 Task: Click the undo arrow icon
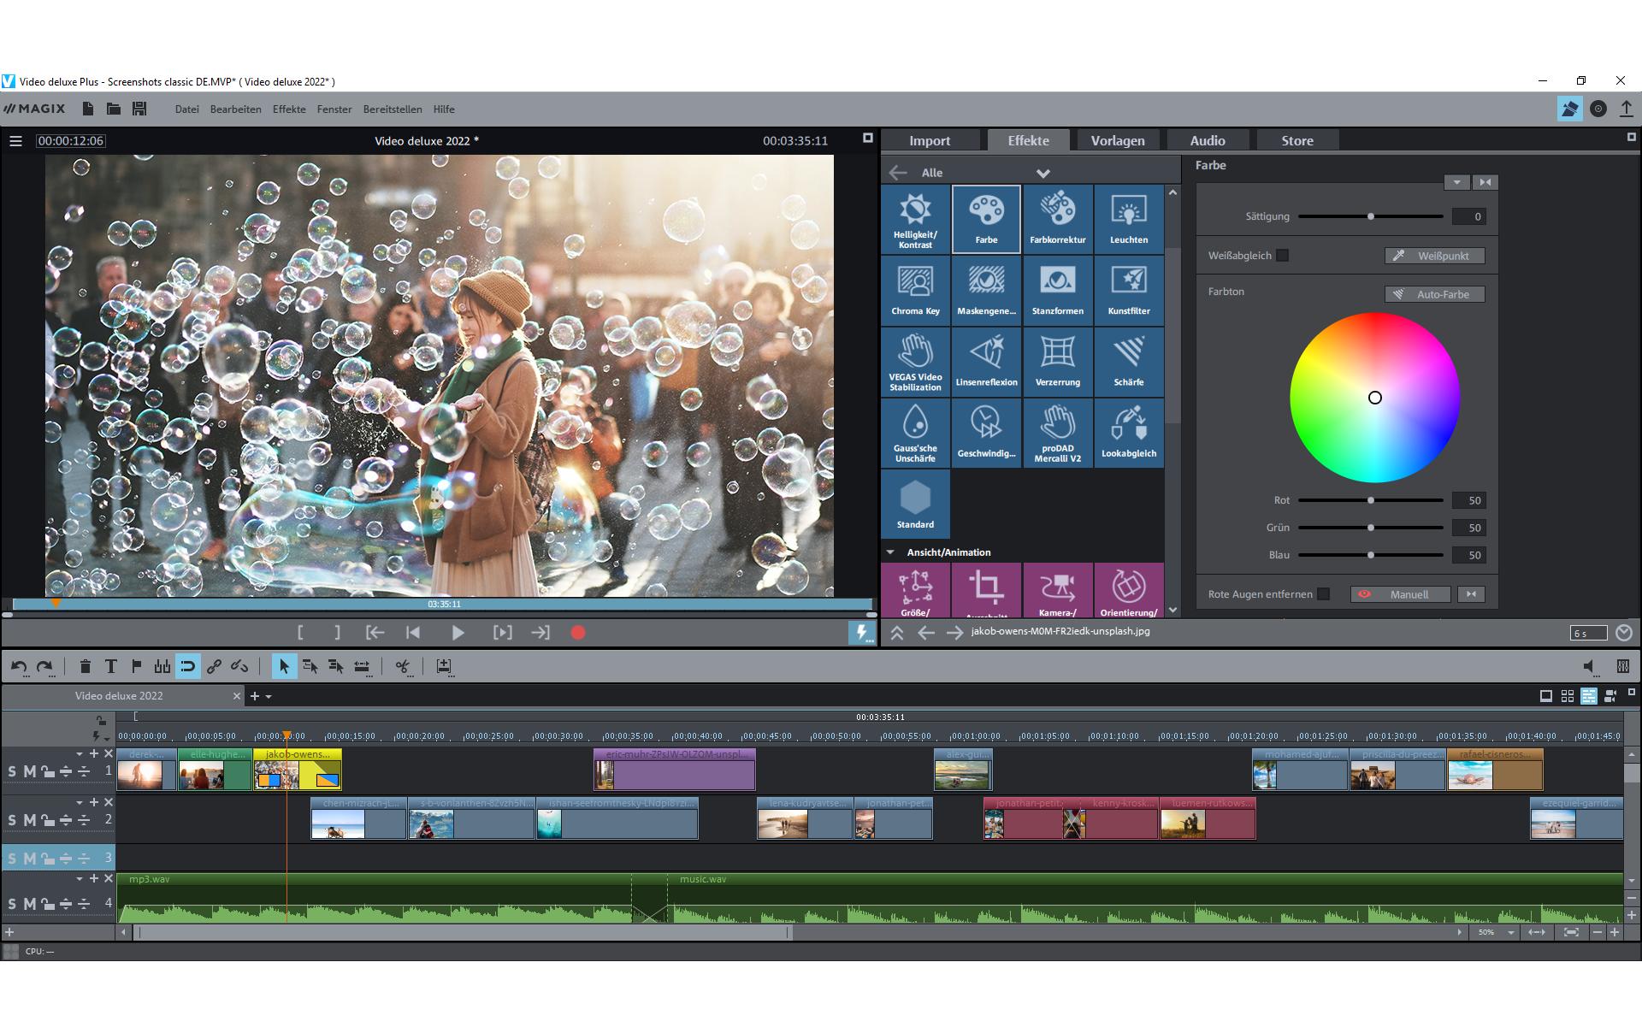click(19, 666)
